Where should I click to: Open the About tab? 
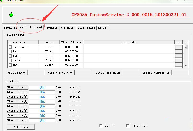point(102,28)
